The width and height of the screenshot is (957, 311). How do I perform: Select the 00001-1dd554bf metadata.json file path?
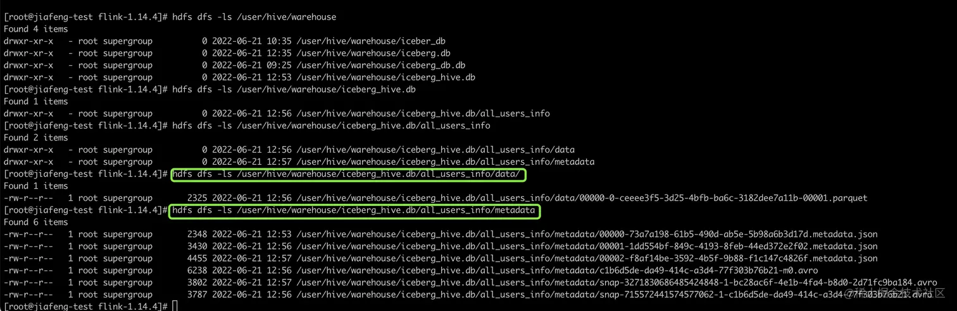tap(587, 246)
